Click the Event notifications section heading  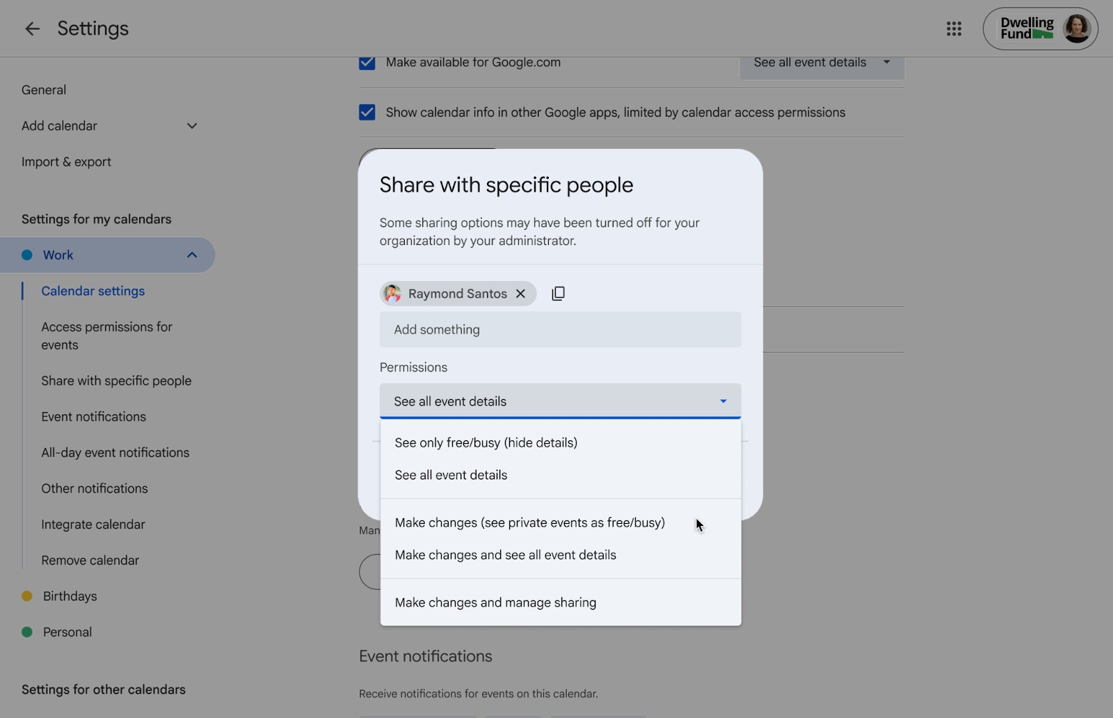tap(426, 656)
